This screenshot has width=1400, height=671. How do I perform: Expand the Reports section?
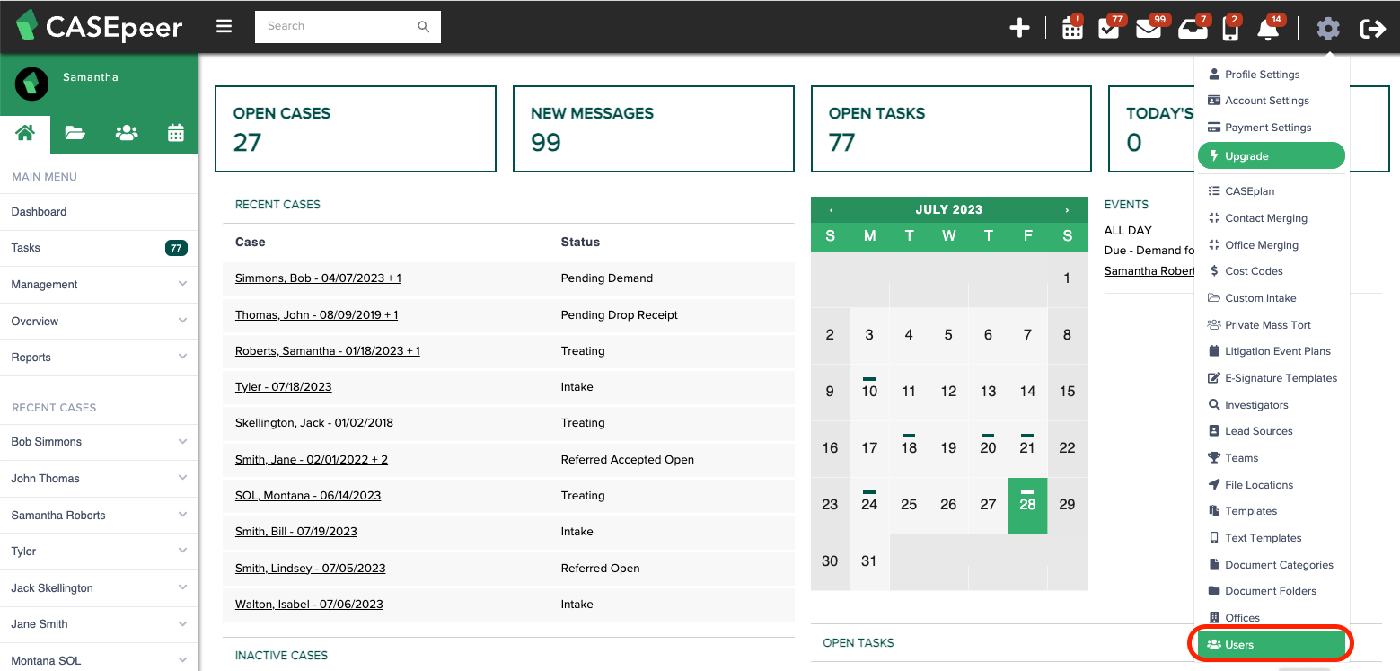(99, 357)
